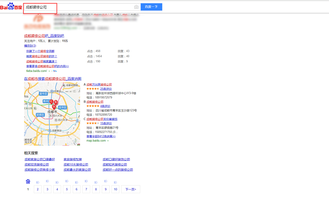Click map marker C on the map

(x=51, y=101)
